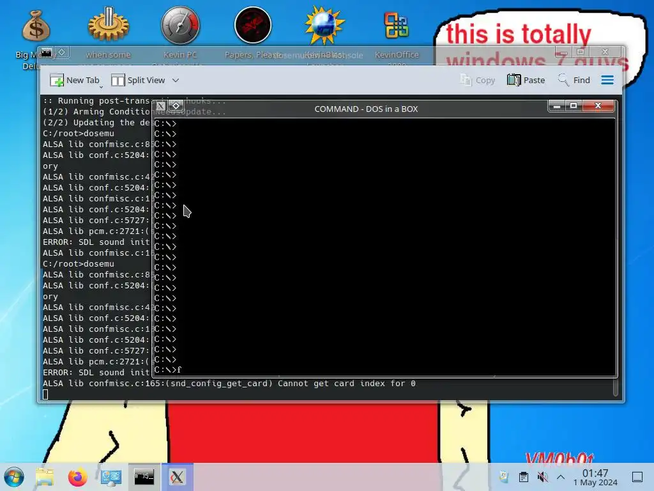
Task: Expand the hidden system tray icons arrow
Action: pos(561,477)
